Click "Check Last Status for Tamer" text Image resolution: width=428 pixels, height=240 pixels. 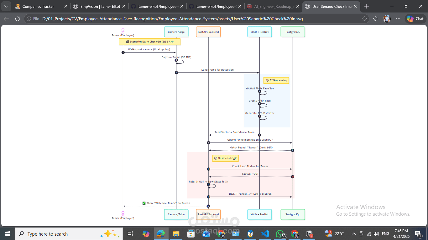point(250,166)
